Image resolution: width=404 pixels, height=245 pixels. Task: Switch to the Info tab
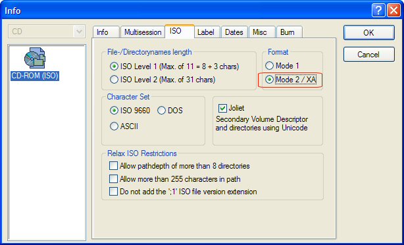pyautogui.click(x=106, y=32)
